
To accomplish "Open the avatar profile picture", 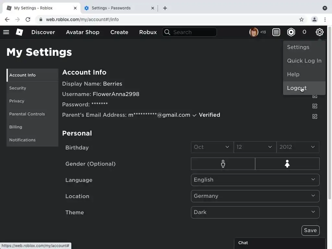I will pos(254,32).
